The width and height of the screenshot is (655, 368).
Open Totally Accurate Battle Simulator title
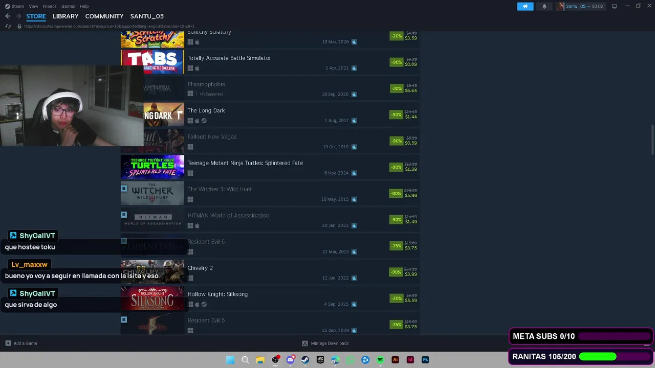229,58
